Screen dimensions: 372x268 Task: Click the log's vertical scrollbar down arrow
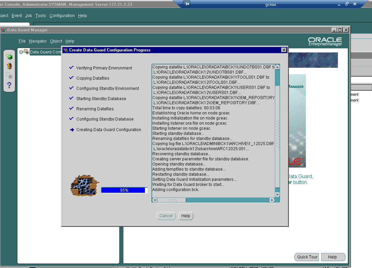click(277, 195)
